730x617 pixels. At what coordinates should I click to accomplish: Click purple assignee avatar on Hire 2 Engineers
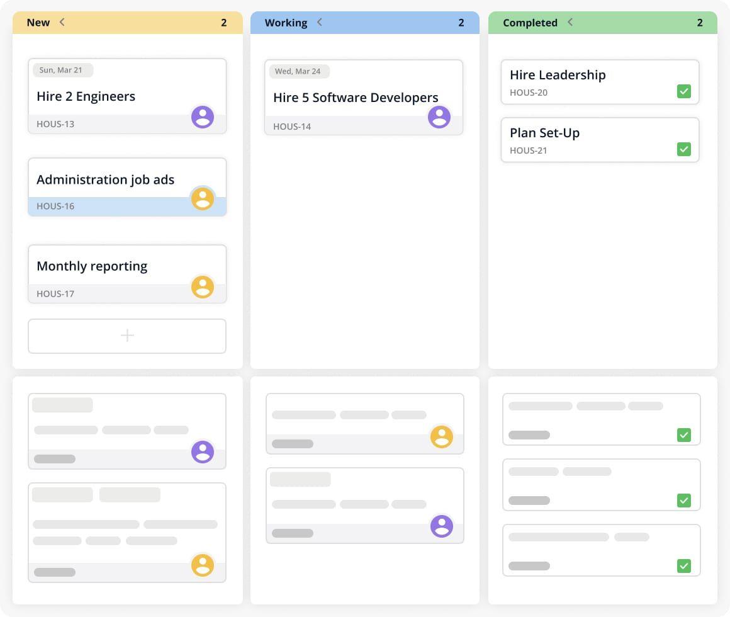[203, 117]
